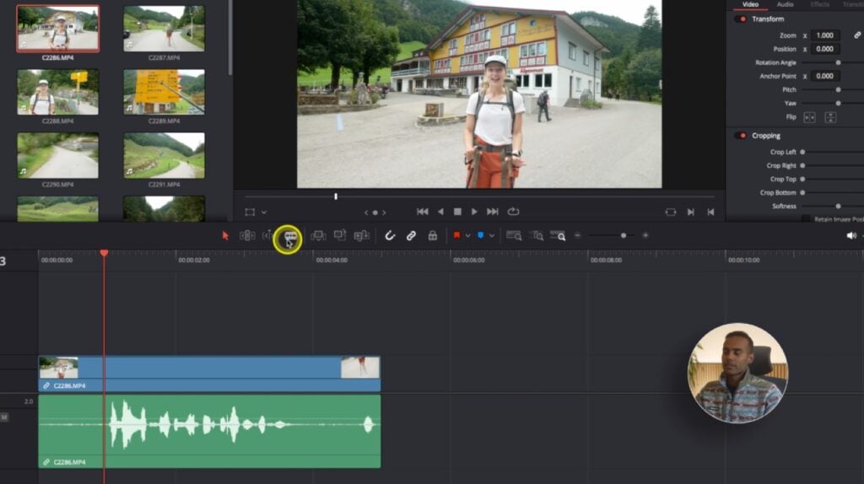Open the red flag color dropdown
864x484 pixels.
pos(468,236)
